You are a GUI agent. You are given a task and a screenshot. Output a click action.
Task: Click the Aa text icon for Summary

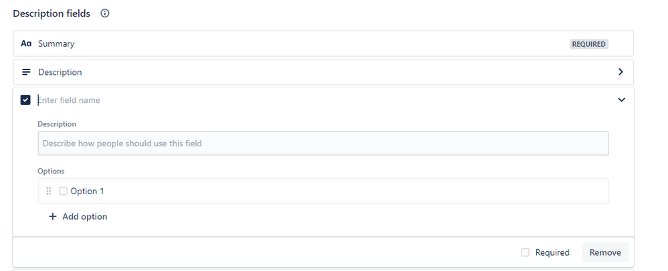pos(26,43)
